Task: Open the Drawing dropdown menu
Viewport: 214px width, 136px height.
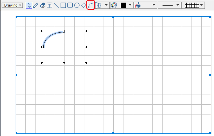Action: [12, 5]
